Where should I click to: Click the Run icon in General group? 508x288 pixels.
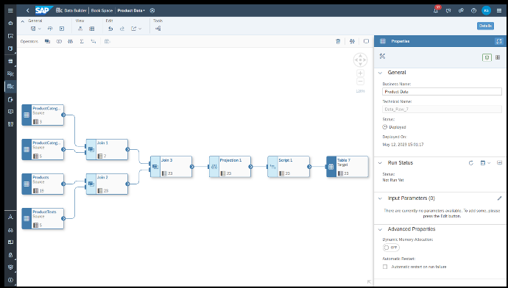[x=62, y=29]
